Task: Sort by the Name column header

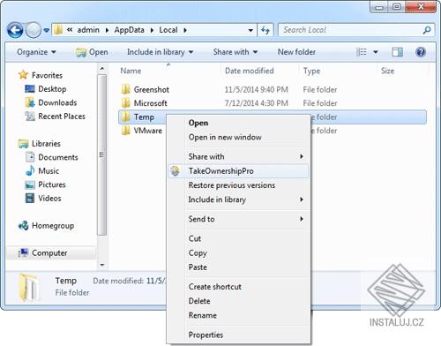Action: tap(131, 71)
